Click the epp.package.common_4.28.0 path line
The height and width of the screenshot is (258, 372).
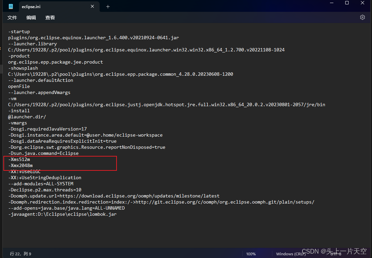click(x=121, y=74)
